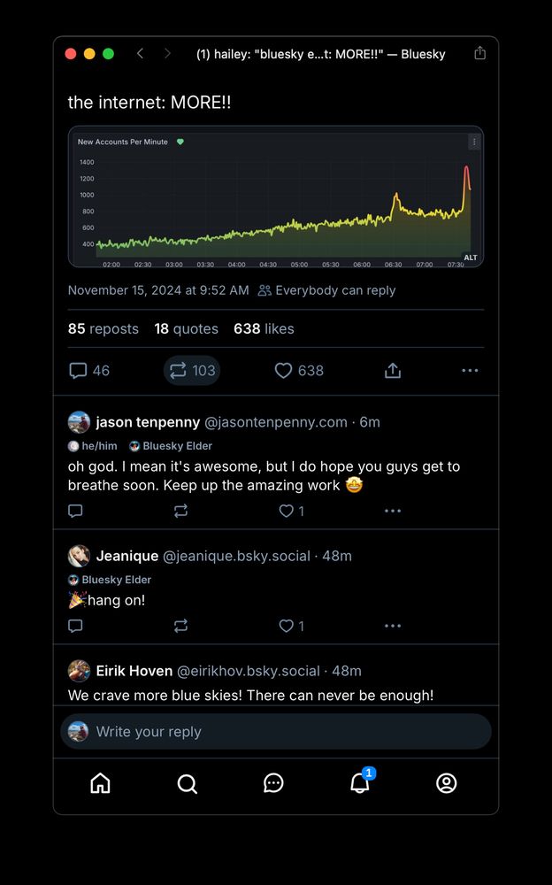This screenshot has width=552, height=885.
Task: Open more options on Jeanique's reply
Action: 393,626
